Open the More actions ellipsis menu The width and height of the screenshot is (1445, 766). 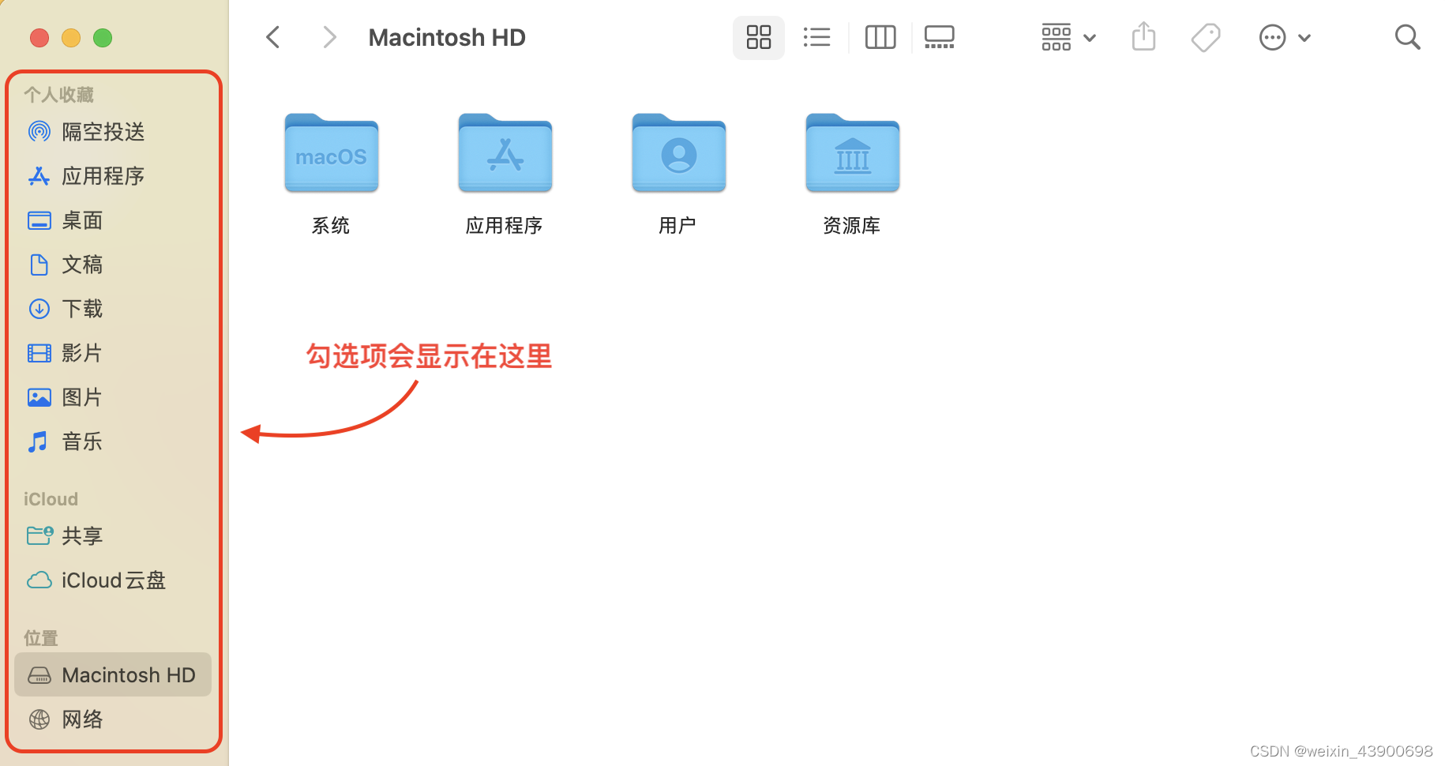coord(1285,37)
